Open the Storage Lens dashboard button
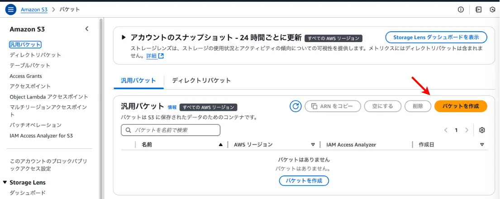Image resolution: width=500 pixels, height=199 pixels. pyautogui.click(x=436, y=37)
